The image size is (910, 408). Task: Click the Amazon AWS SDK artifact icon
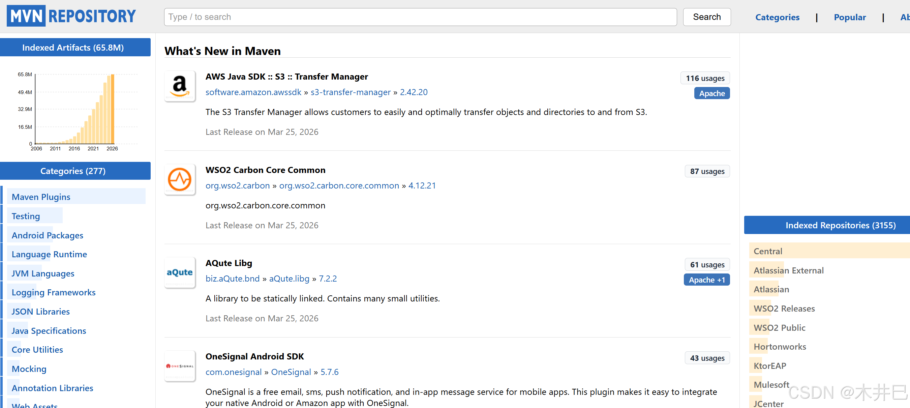(x=179, y=86)
